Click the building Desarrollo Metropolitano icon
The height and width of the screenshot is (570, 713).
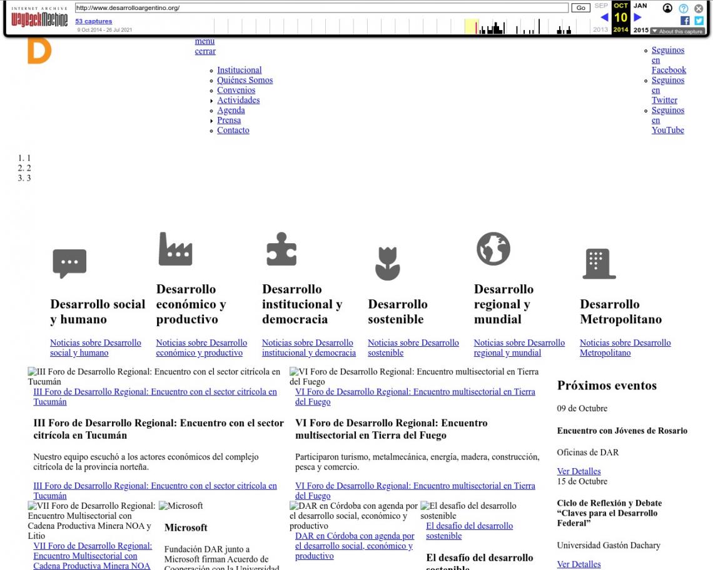(599, 264)
